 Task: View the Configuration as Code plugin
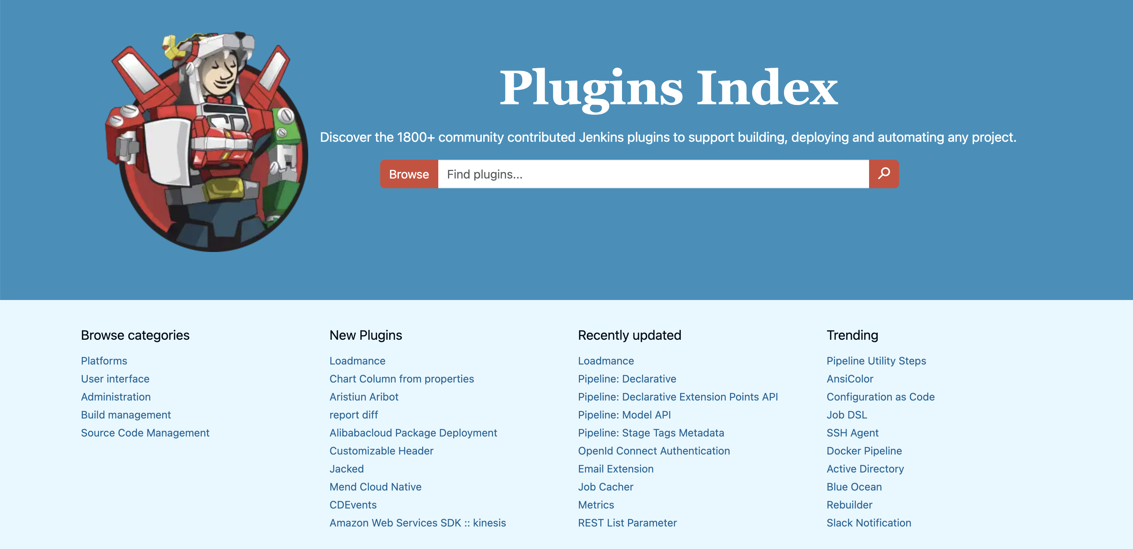880,397
